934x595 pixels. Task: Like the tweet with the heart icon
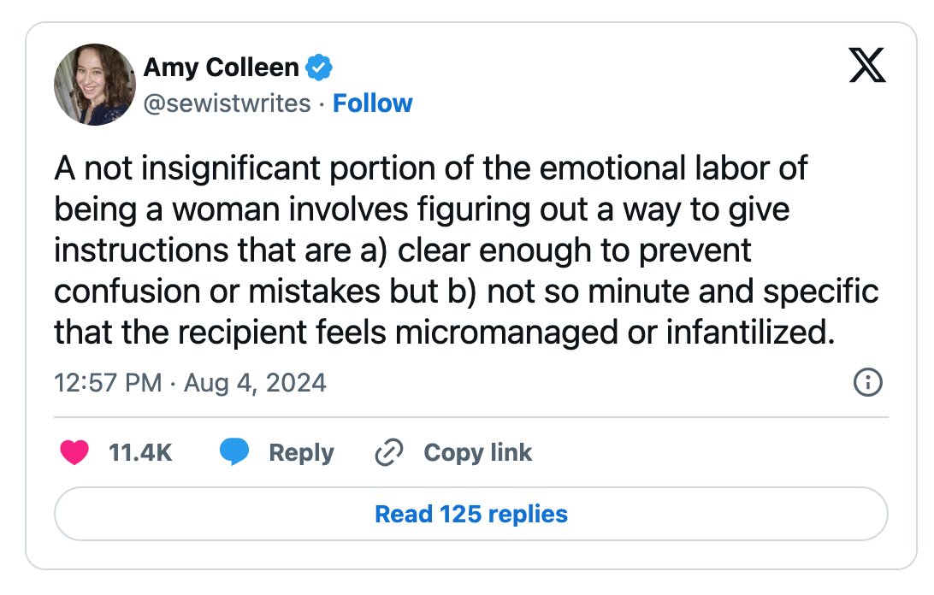coord(74,452)
